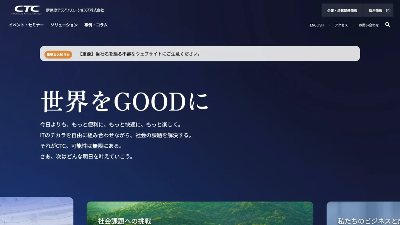Open the アクセス page
400x225 pixels.
coord(341,25)
